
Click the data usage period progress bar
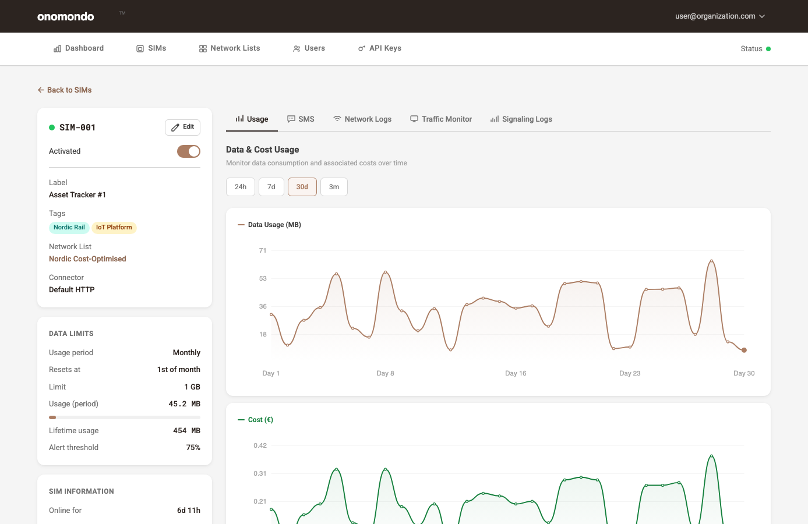(x=125, y=417)
